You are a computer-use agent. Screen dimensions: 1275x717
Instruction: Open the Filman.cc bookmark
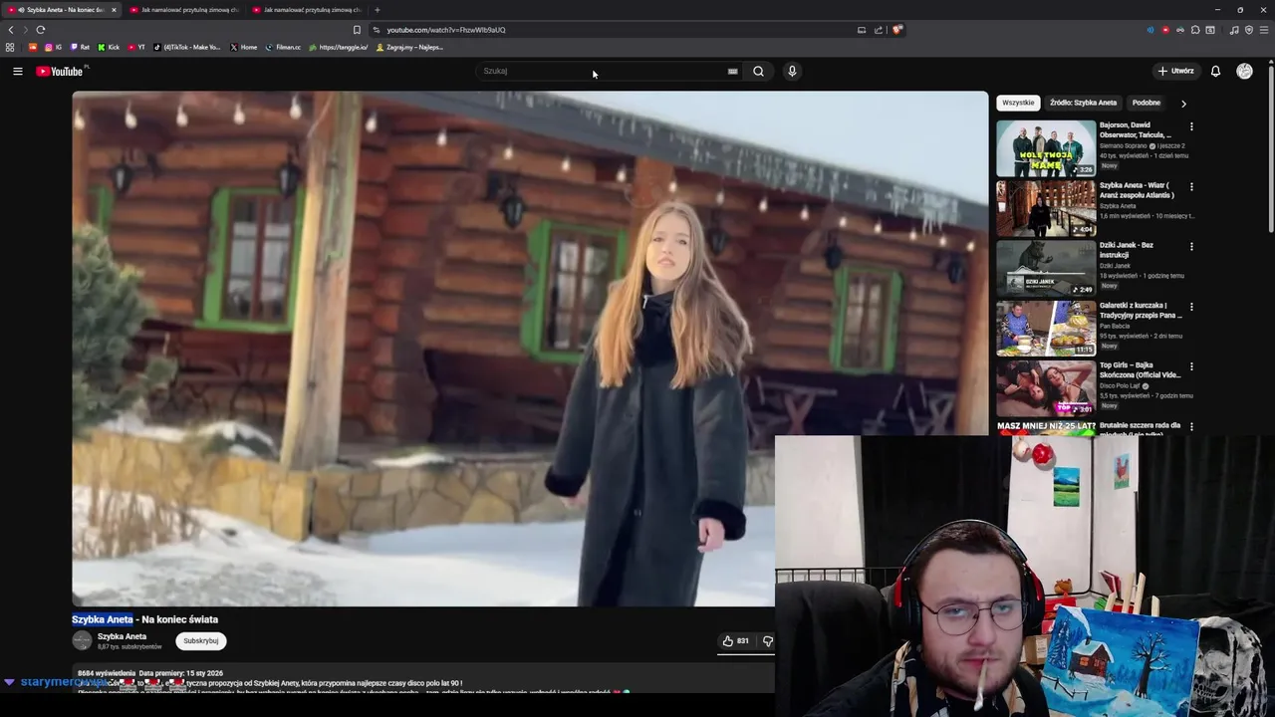(x=283, y=47)
